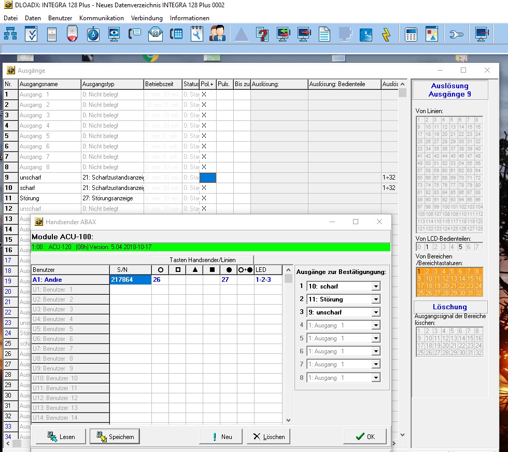
Task: Click the yellow lightning bolt icon
Action: [x=386, y=34]
